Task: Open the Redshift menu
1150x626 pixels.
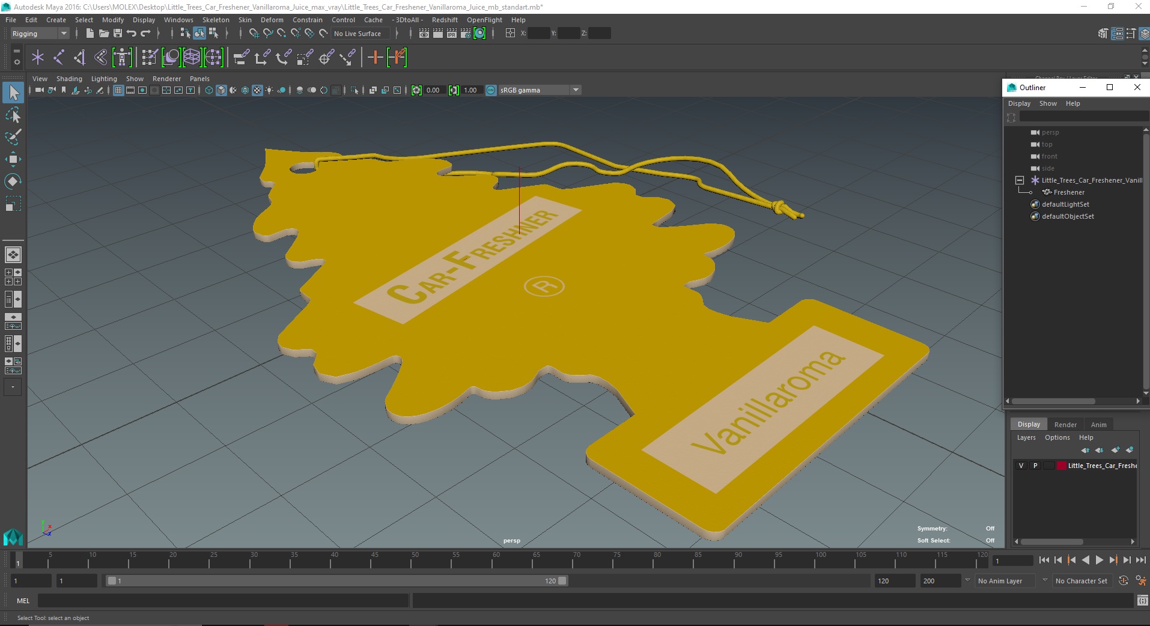Action: point(445,20)
